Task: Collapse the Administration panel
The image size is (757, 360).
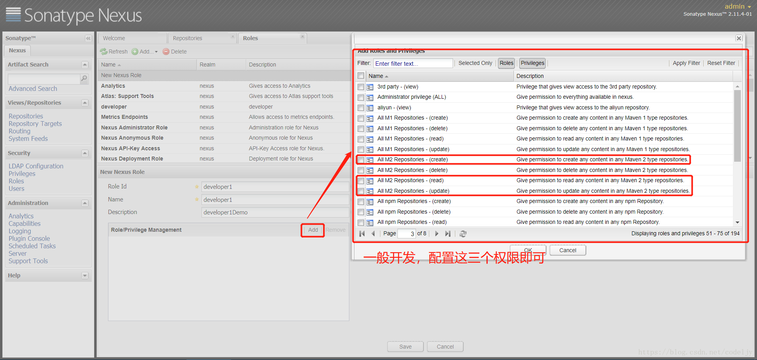Action: tap(85, 203)
